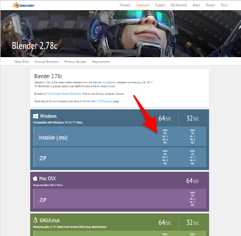Screen dimensions: 241x236
Task: Click the Windows 32 bit column heading
Action: click(193, 118)
